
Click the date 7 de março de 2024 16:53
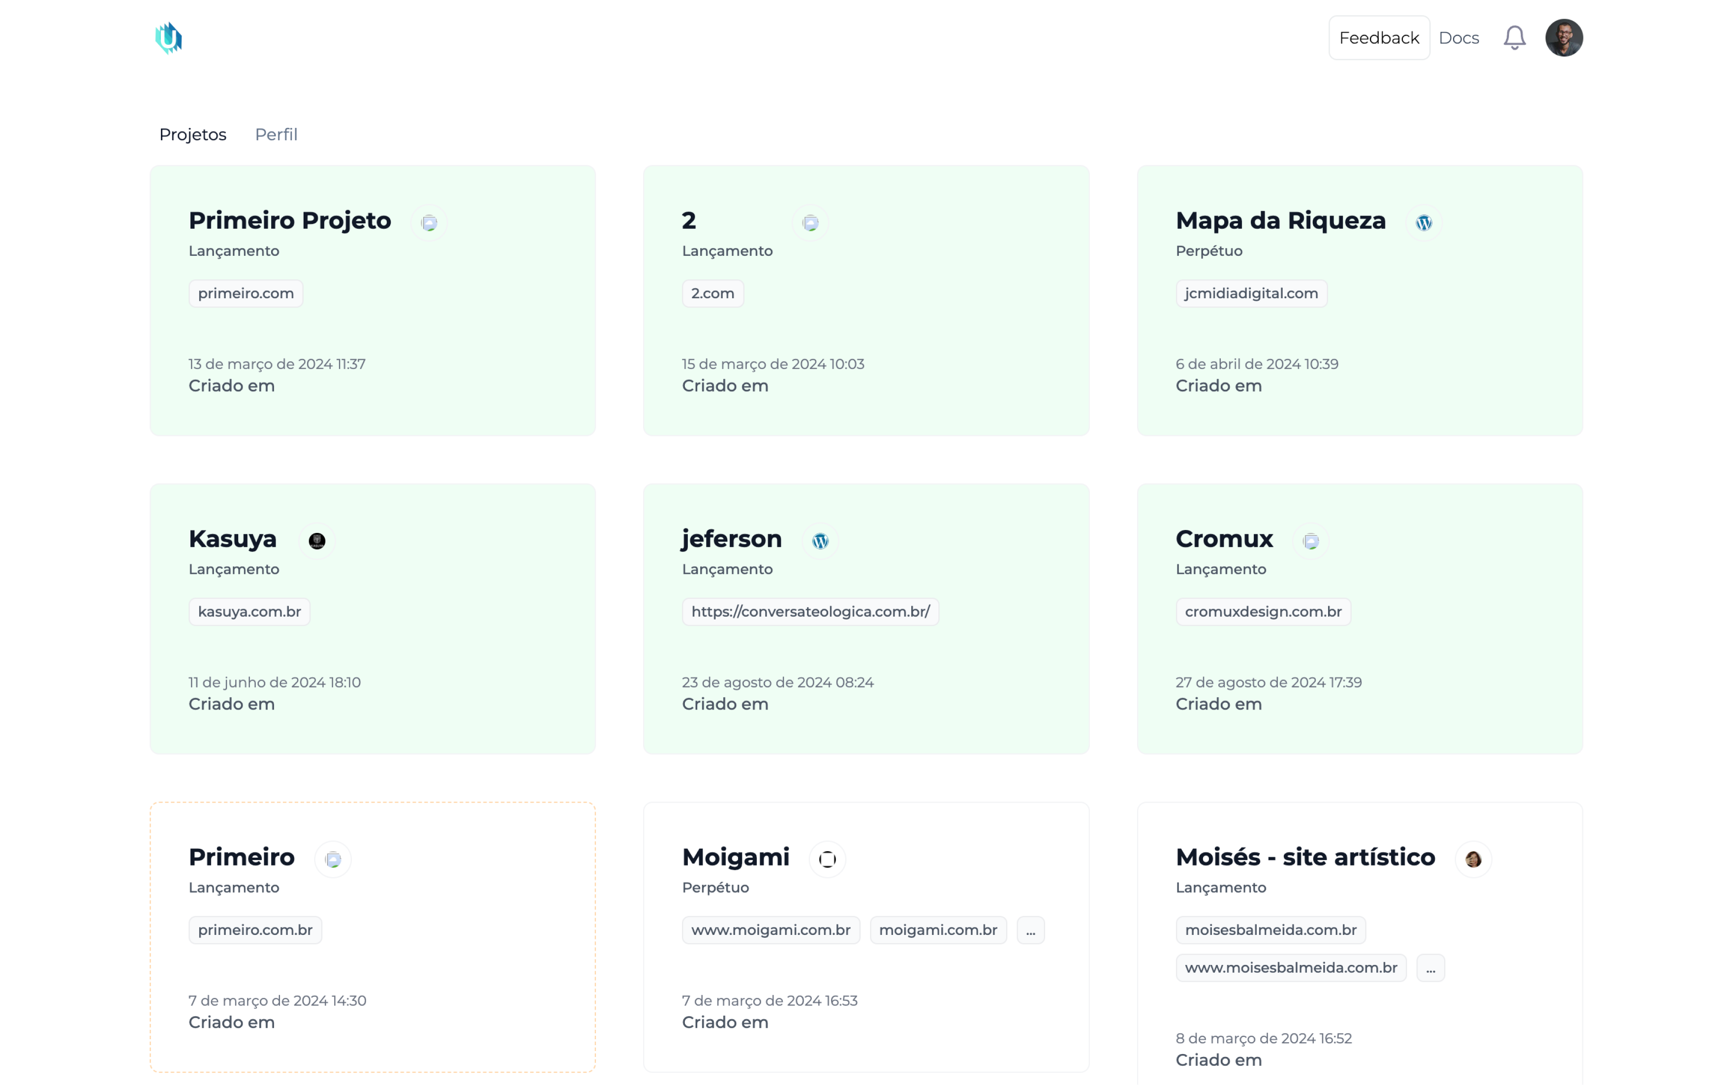[x=770, y=1000]
